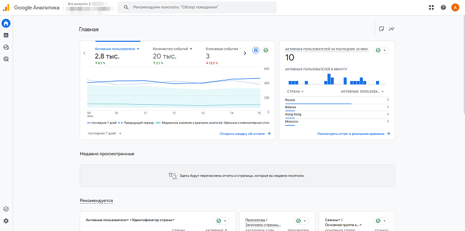Open the Home icon in sidebar
The height and width of the screenshot is (231, 465).
[x=6, y=23]
